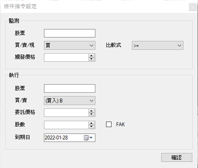Increase 觸發價格 with the up arrow
This screenshot has height=168, width=198.
click(x=92, y=56)
